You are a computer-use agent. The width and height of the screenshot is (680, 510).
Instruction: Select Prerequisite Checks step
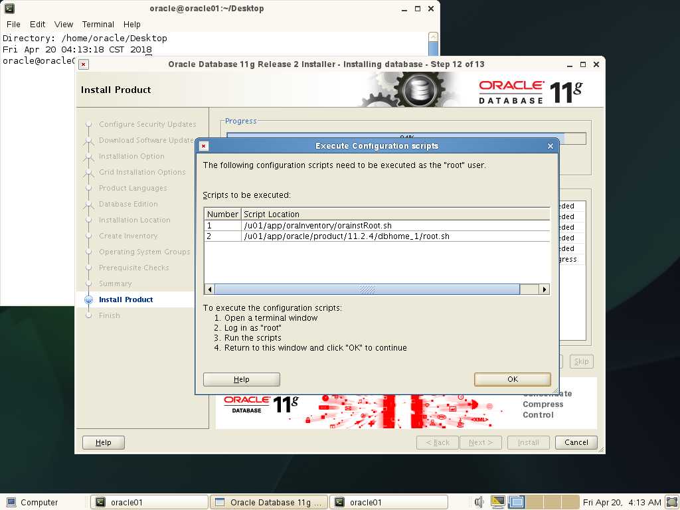133,268
